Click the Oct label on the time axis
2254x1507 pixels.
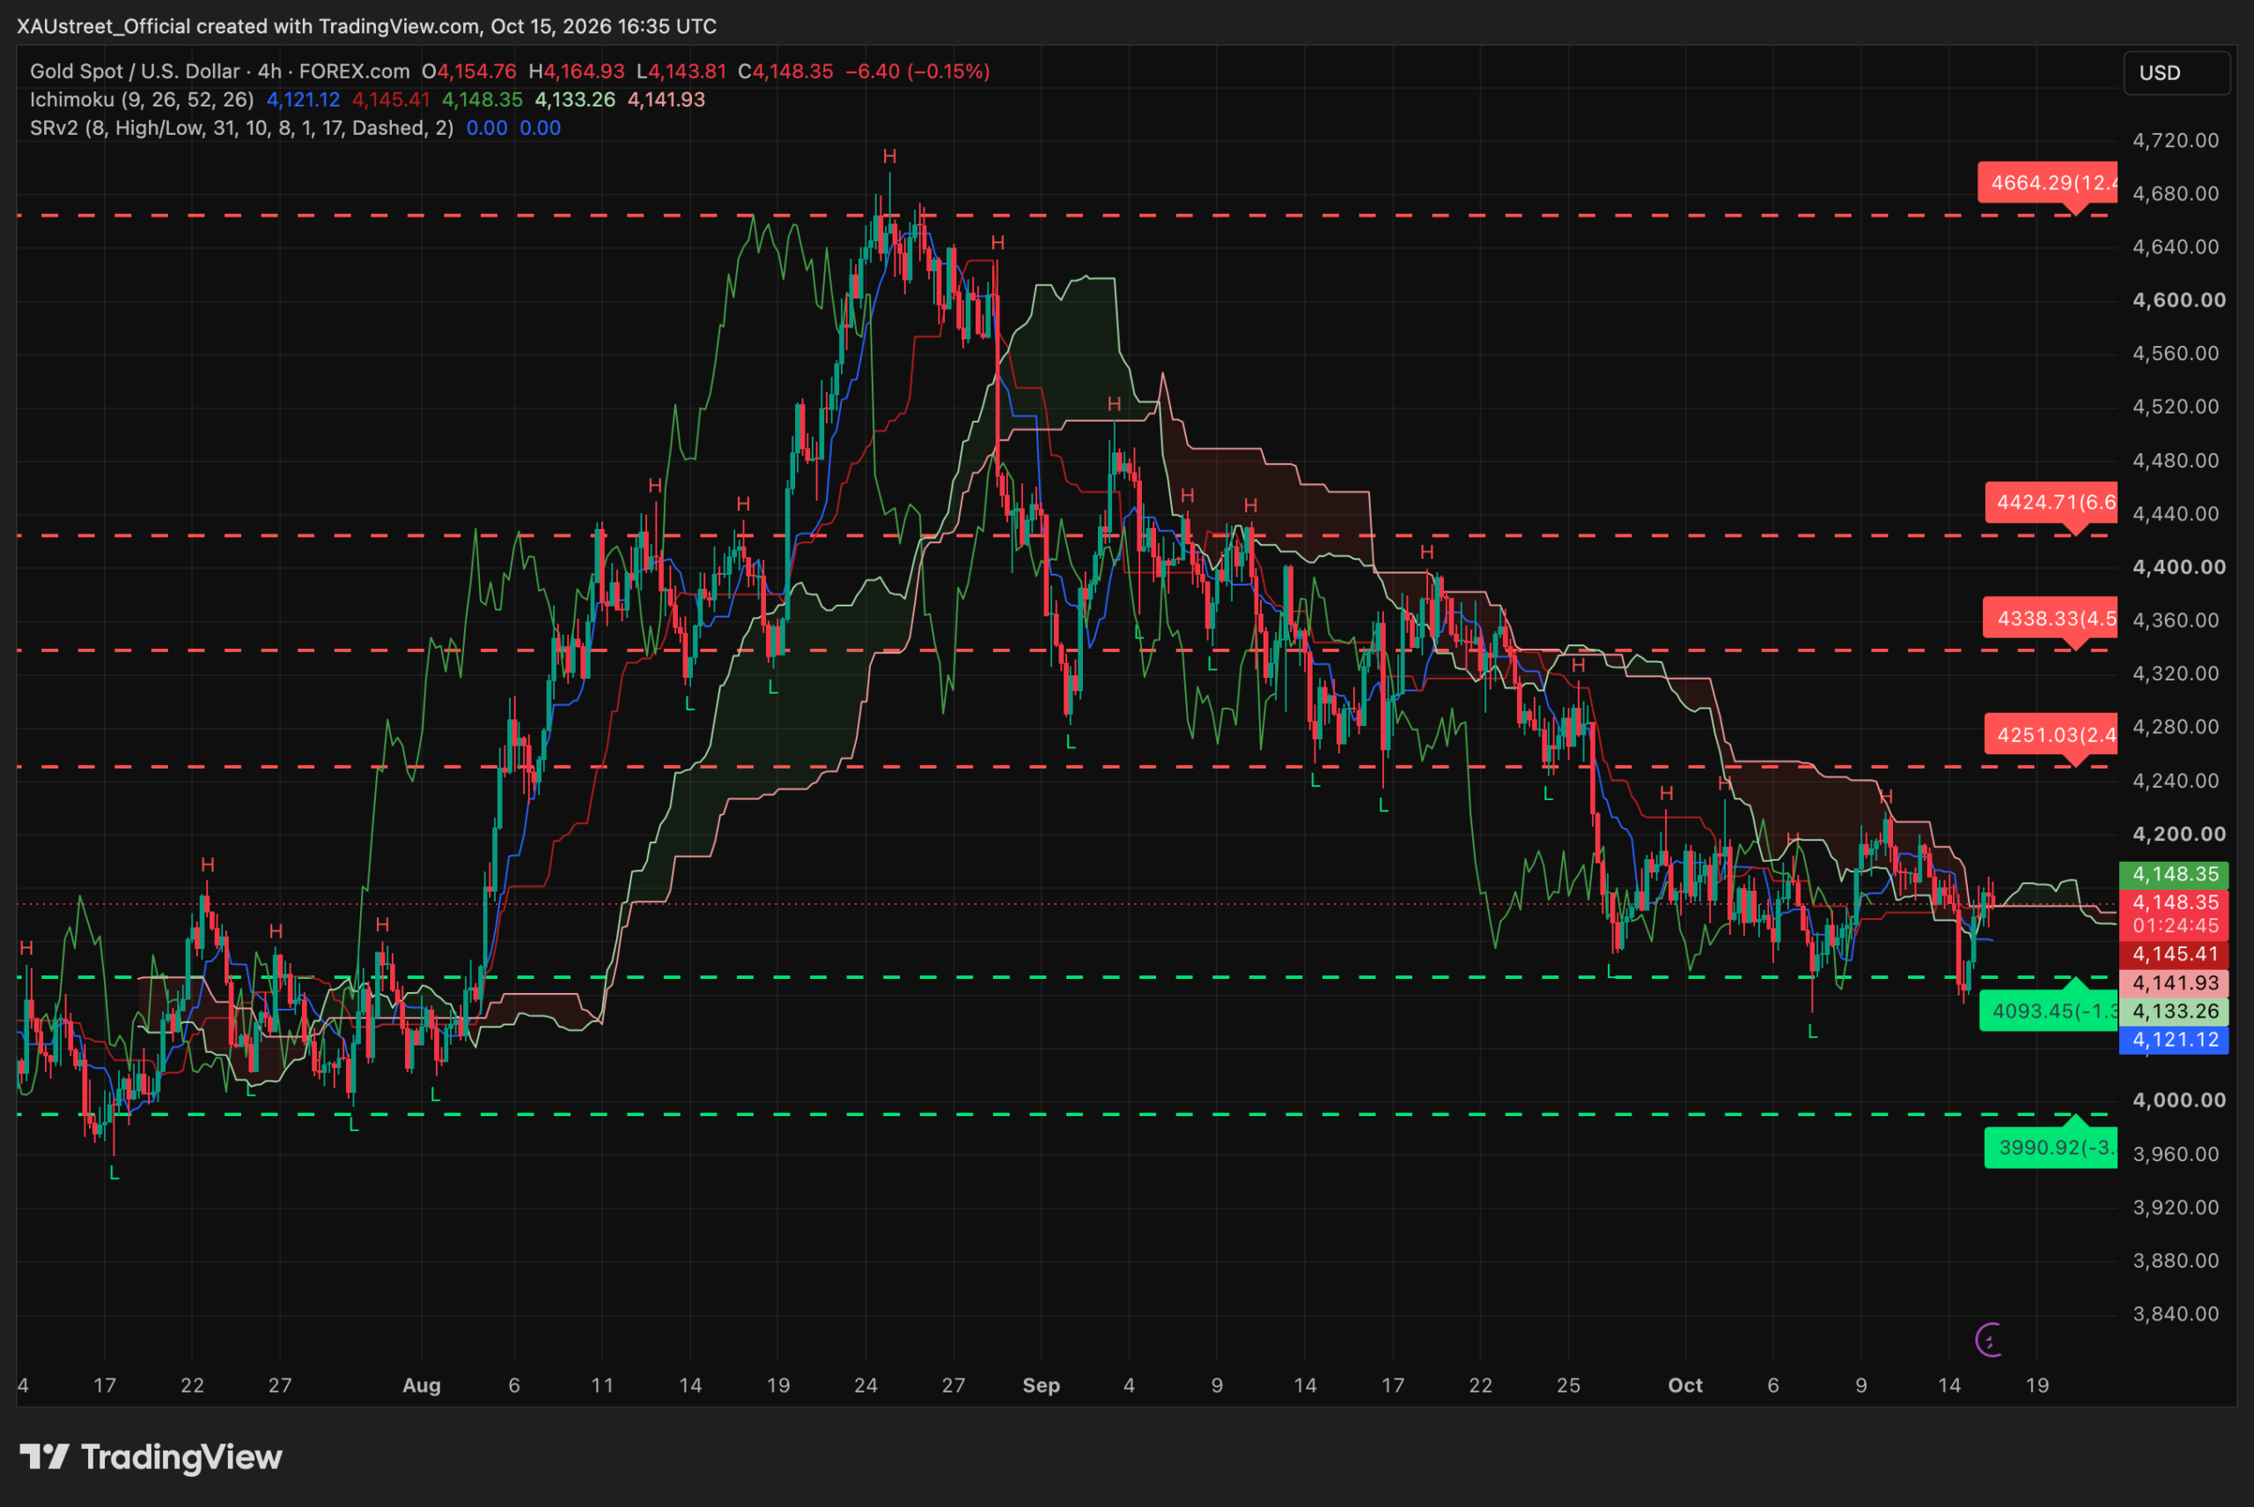pyautogui.click(x=1685, y=1386)
